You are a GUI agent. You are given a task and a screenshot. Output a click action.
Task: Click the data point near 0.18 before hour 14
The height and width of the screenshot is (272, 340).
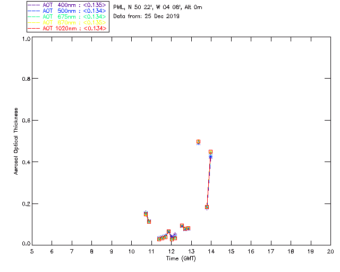[207, 207]
